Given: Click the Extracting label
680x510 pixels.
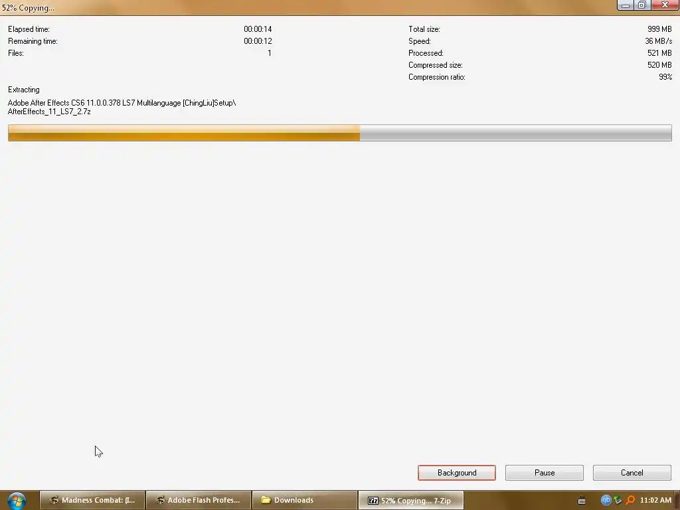Looking at the screenshot, I should point(24,90).
